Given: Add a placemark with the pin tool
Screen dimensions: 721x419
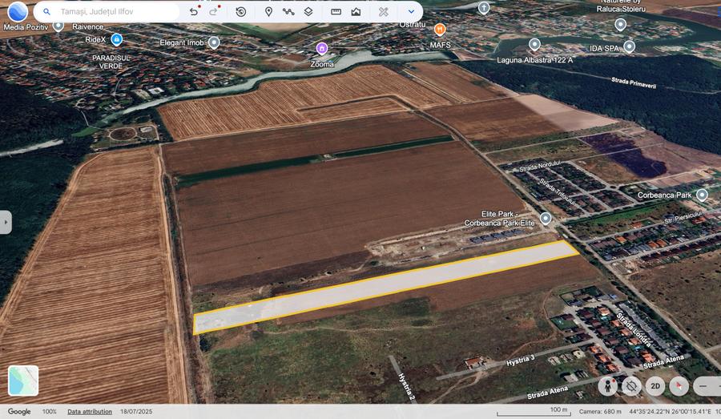Looking at the screenshot, I should pos(269,11).
